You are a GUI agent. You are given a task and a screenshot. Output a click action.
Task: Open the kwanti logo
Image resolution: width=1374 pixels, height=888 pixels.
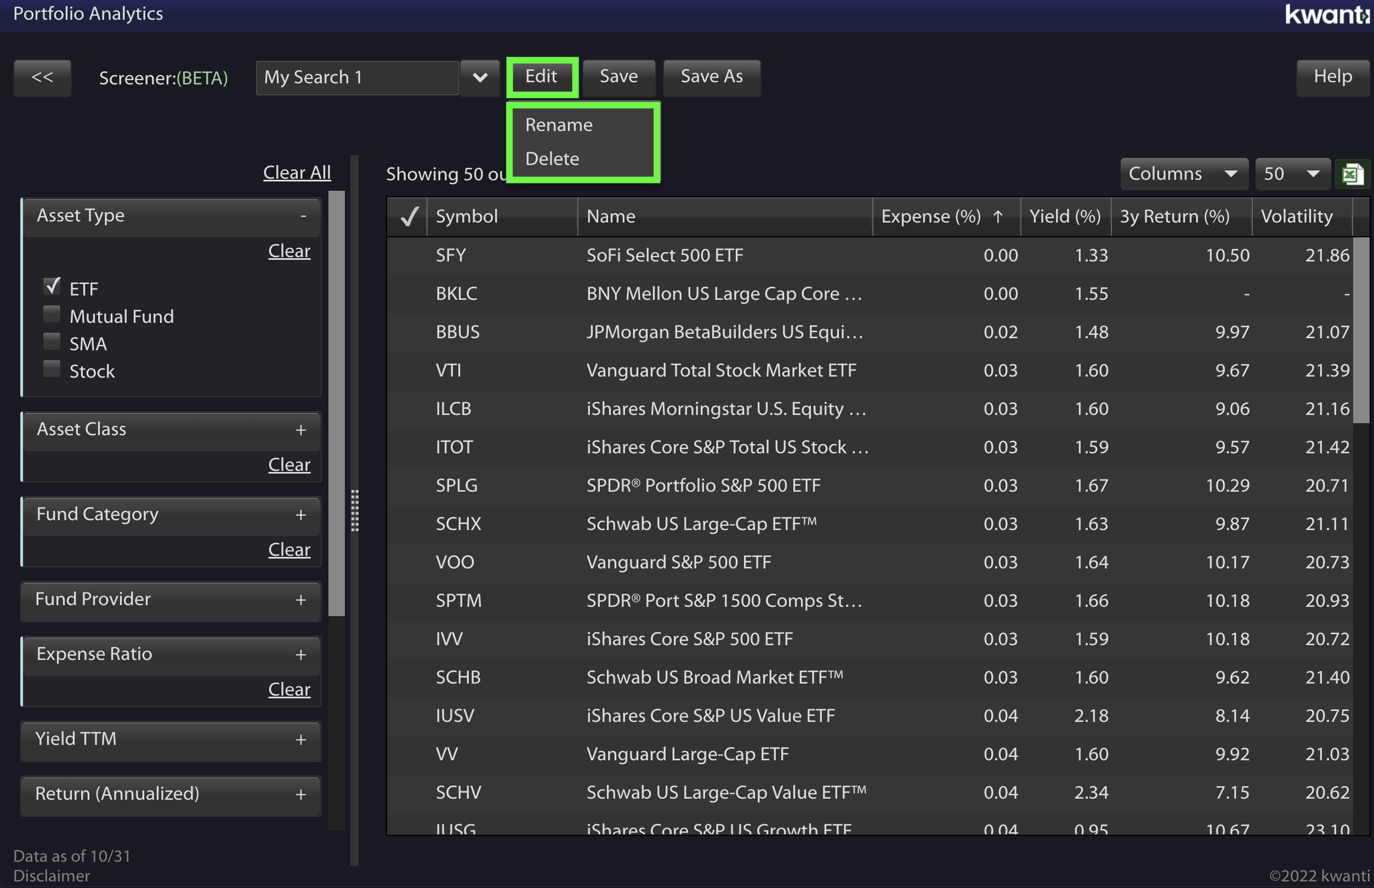click(1328, 14)
